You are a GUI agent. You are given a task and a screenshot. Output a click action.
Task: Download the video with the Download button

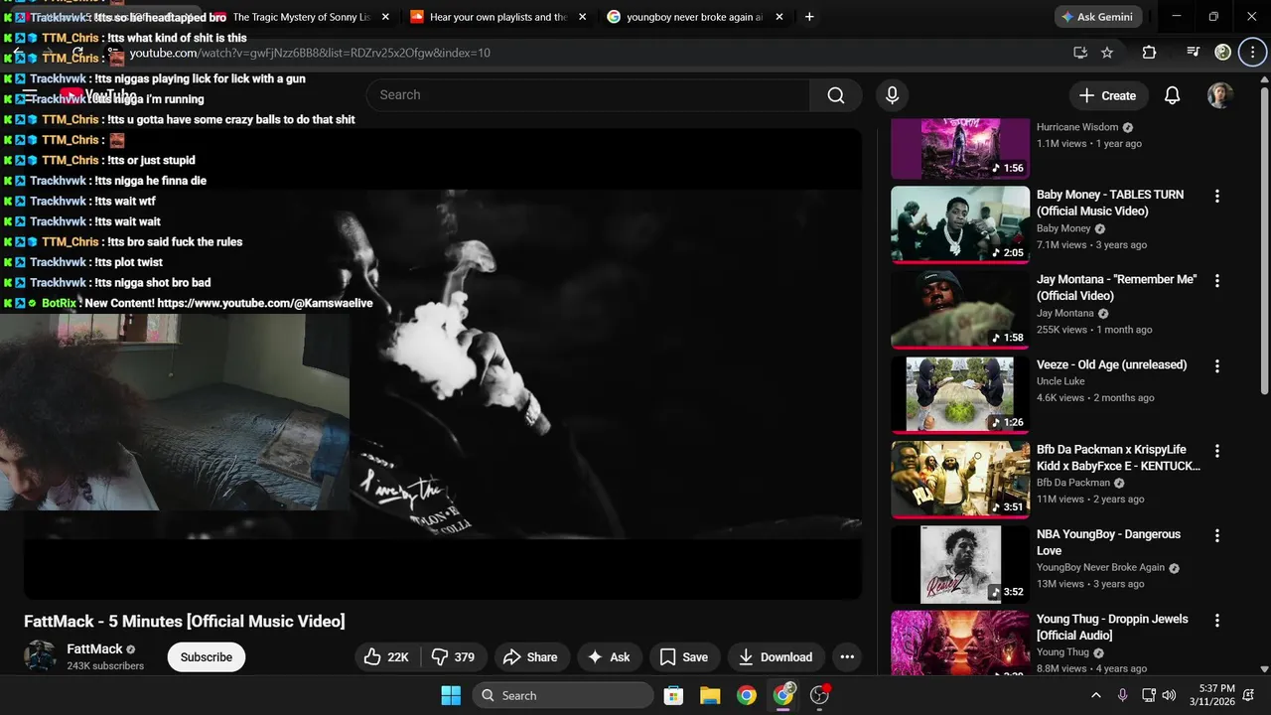777,657
